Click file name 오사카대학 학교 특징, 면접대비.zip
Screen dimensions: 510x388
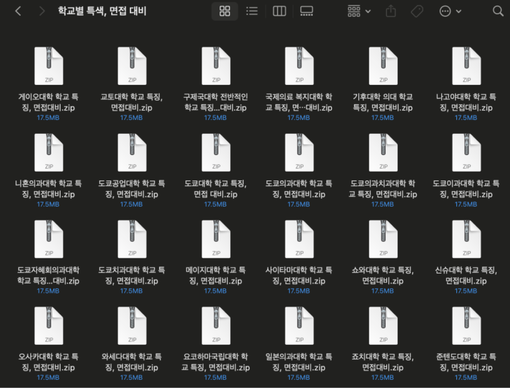pyautogui.click(x=48, y=362)
